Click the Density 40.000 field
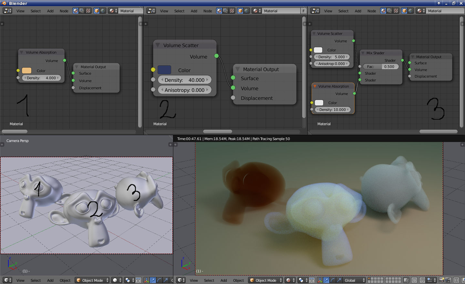465x284 pixels. point(185,80)
